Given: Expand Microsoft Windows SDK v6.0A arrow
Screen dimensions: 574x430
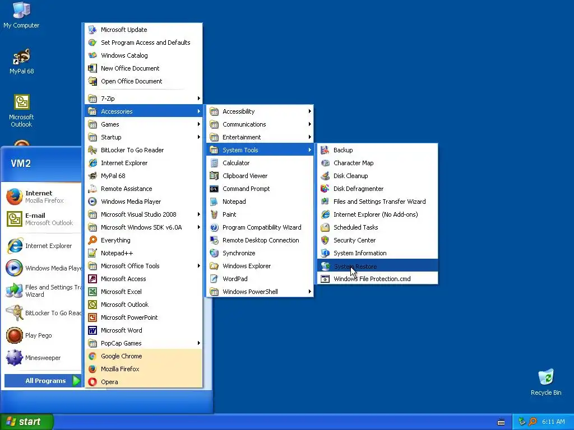Looking at the screenshot, I should pyautogui.click(x=199, y=227).
